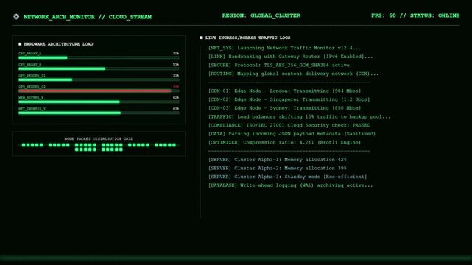Viewport: 472px width, 265px height.
Task: Click the [DATABASE] Write-ahead logging line
Action: coord(290,185)
